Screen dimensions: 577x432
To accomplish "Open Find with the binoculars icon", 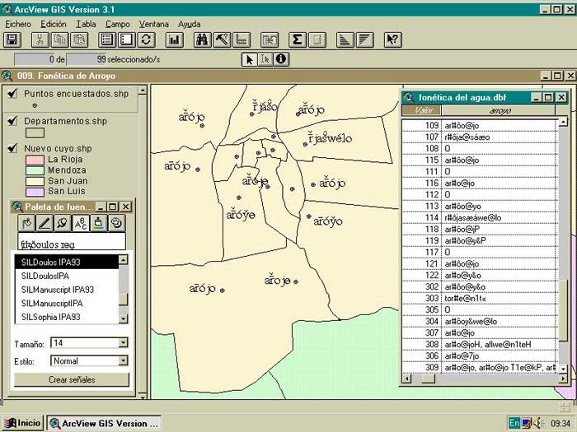I will coord(203,40).
